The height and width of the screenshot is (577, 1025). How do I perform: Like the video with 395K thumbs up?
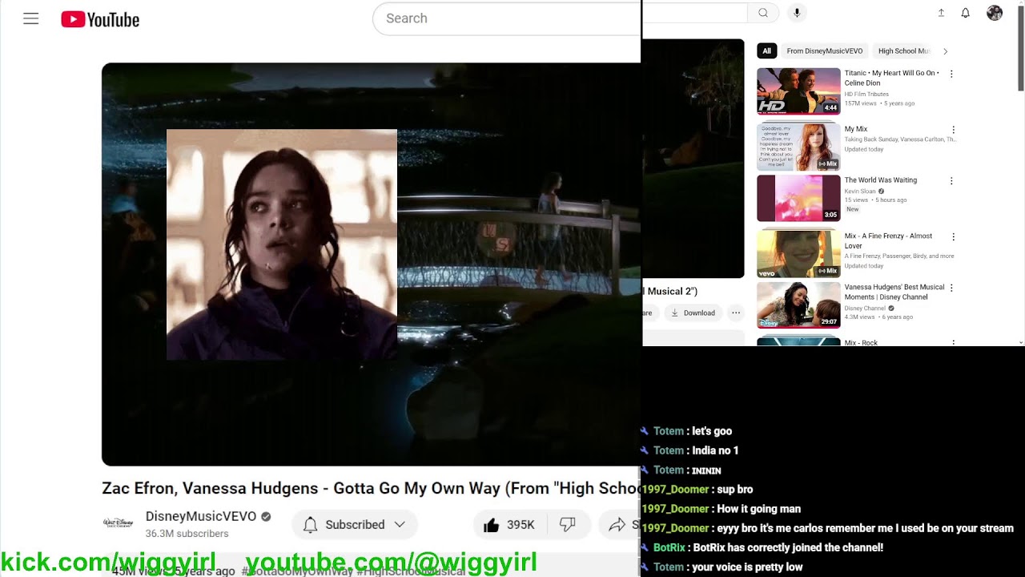(509, 525)
